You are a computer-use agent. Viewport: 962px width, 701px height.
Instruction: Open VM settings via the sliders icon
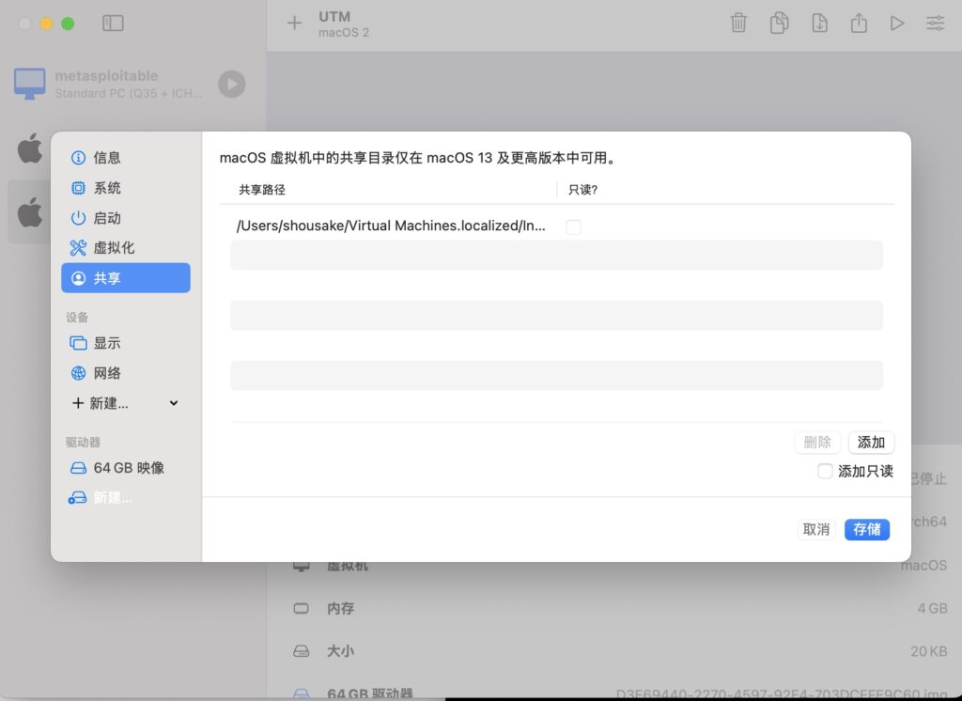point(935,23)
